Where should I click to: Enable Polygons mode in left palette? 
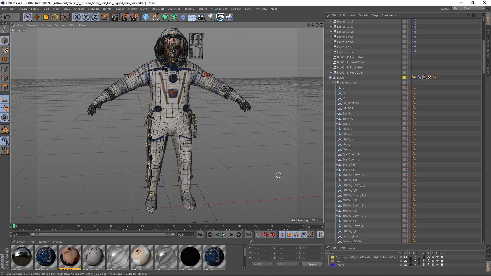click(5, 87)
